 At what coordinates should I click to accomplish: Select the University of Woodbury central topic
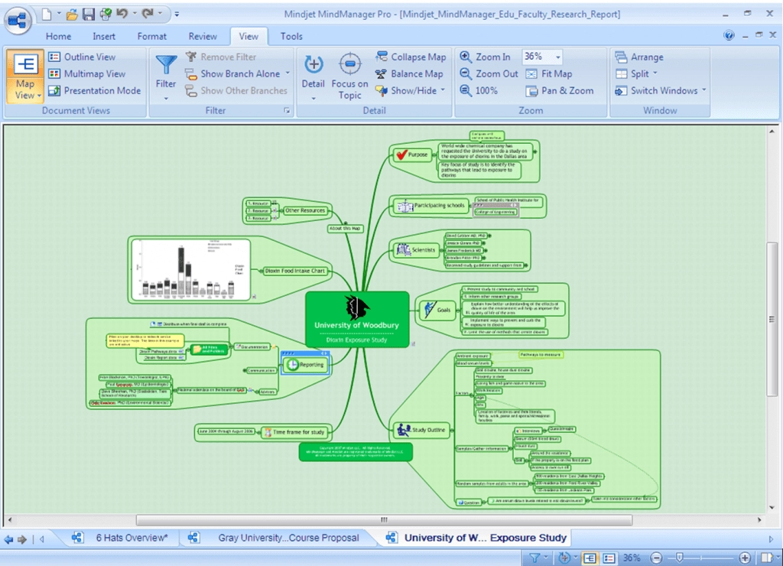click(x=357, y=320)
